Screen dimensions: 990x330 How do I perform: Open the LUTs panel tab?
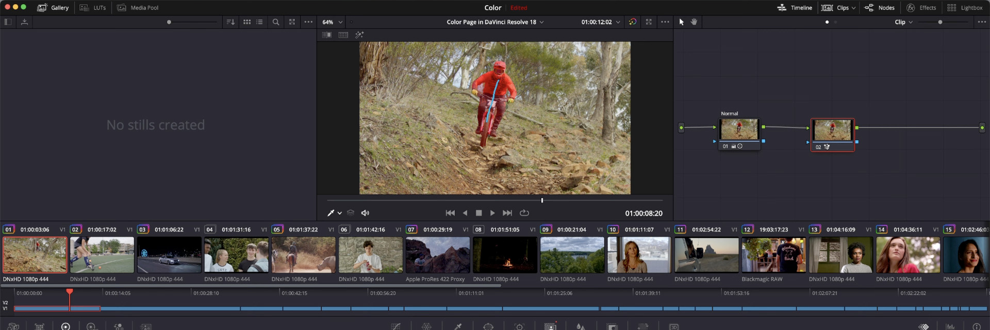93,8
